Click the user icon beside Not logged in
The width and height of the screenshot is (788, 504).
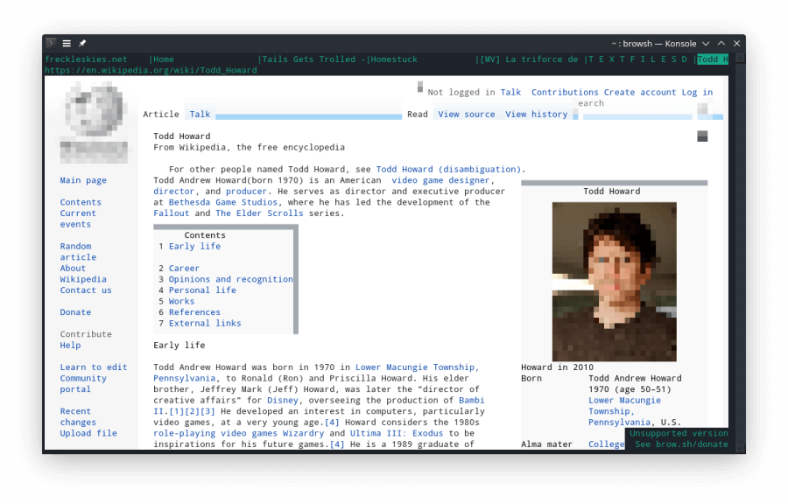(420, 87)
